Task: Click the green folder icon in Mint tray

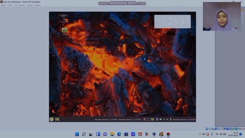Action: [152, 119]
